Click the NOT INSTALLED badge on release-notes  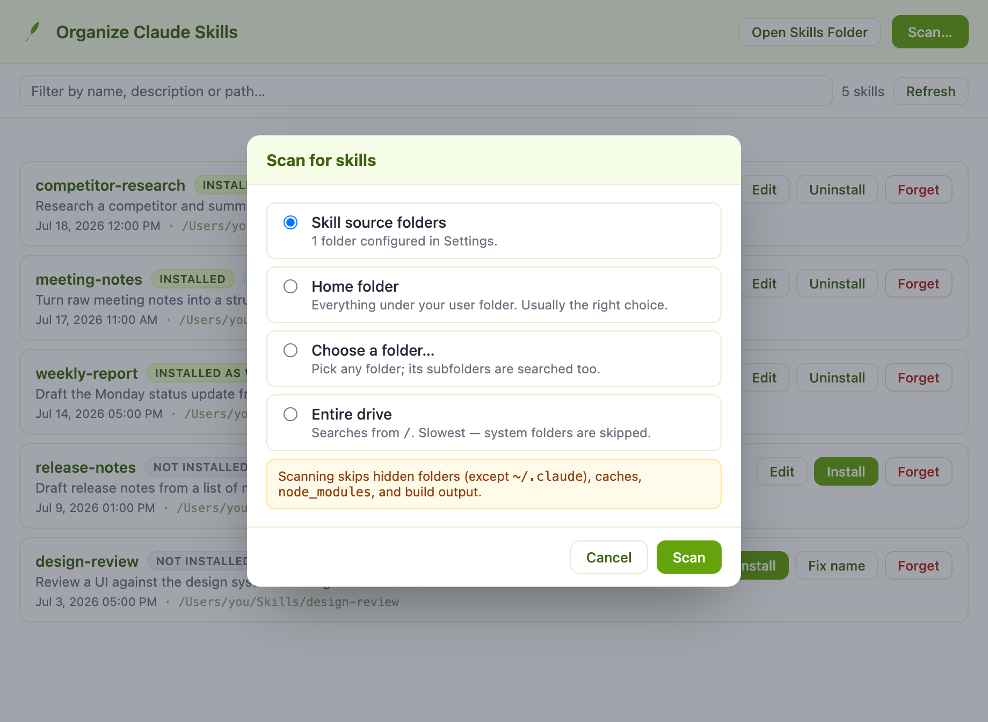click(197, 467)
